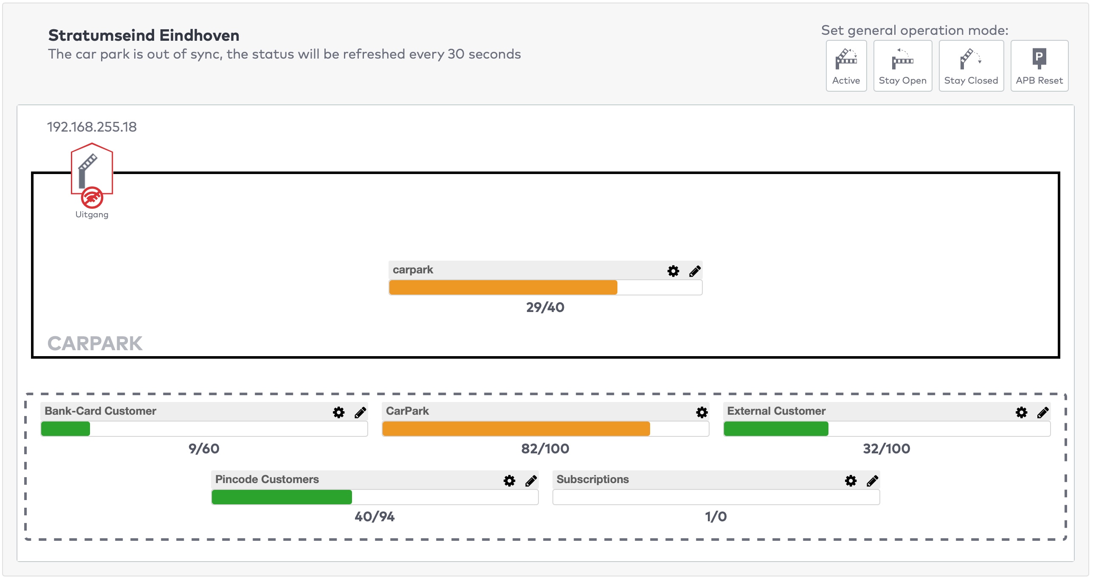
Task: Set operation mode to Stay Open
Action: pos(902,66)
